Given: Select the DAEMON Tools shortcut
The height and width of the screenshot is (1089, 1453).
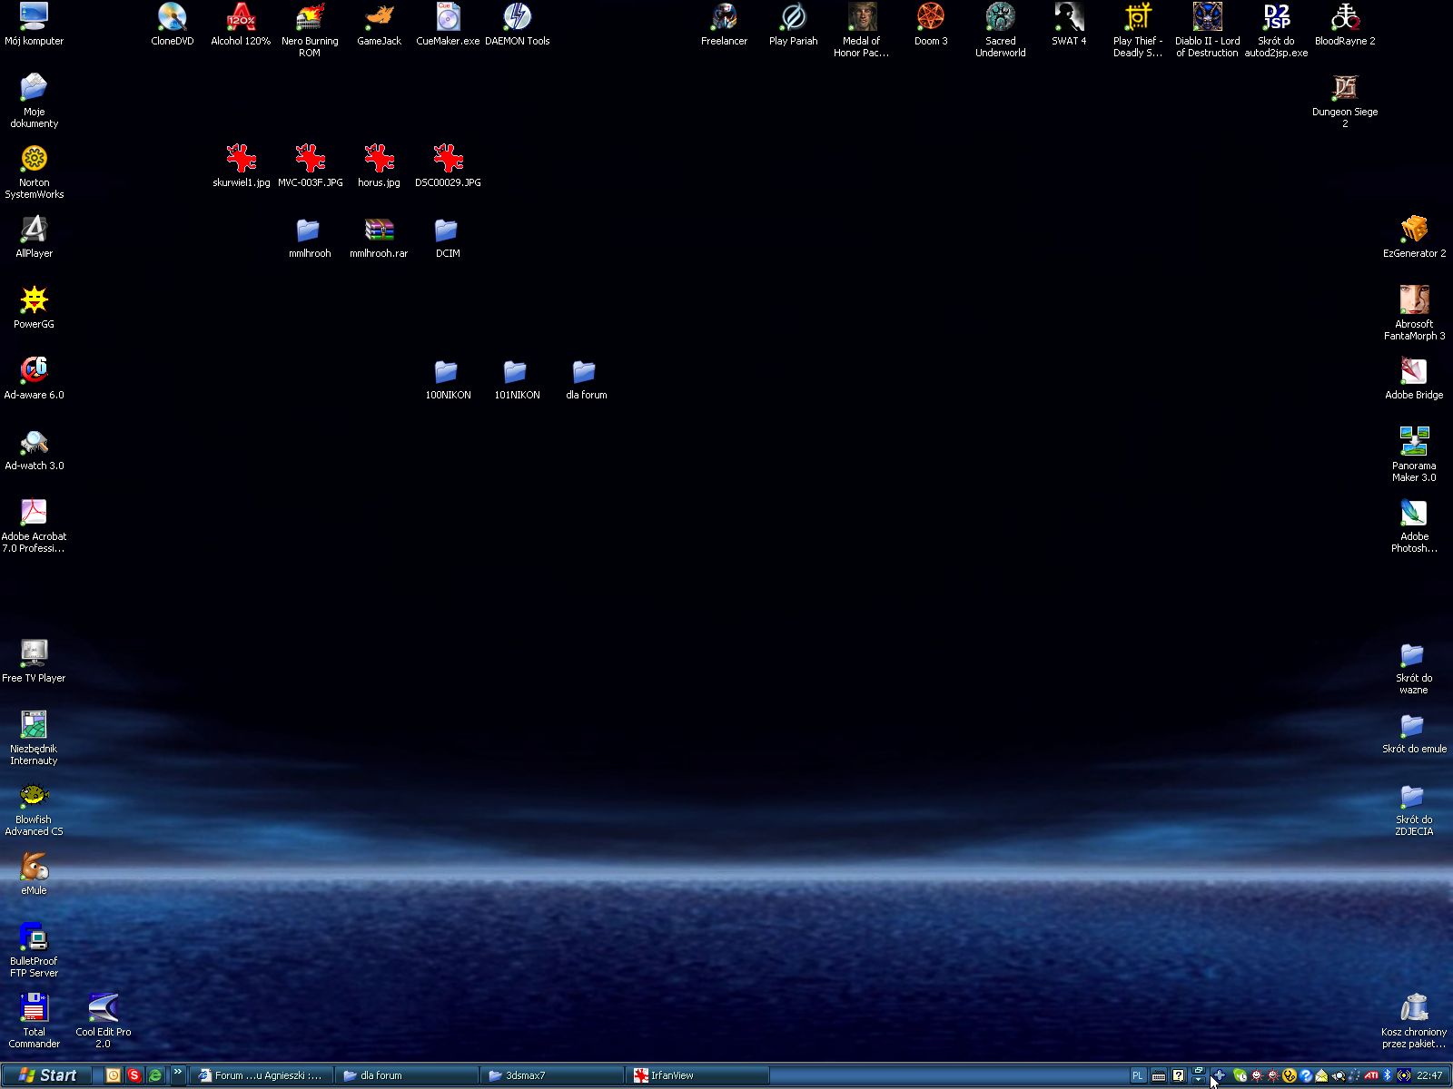Looking at the screenshot, I should 517,18.
